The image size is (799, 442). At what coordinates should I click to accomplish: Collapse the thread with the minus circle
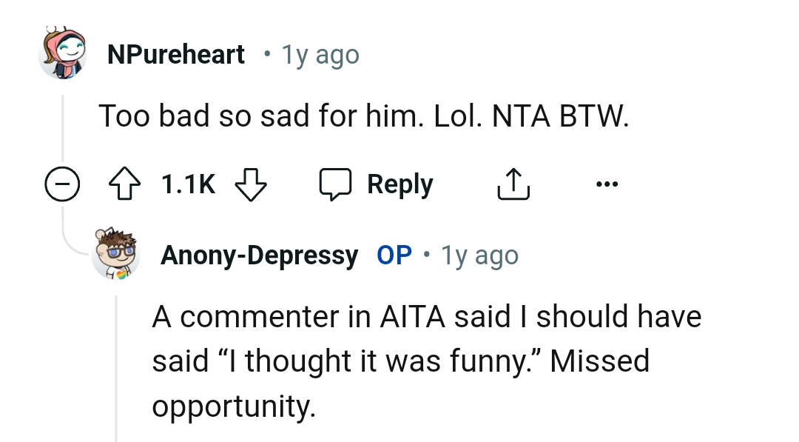[62, 185]
